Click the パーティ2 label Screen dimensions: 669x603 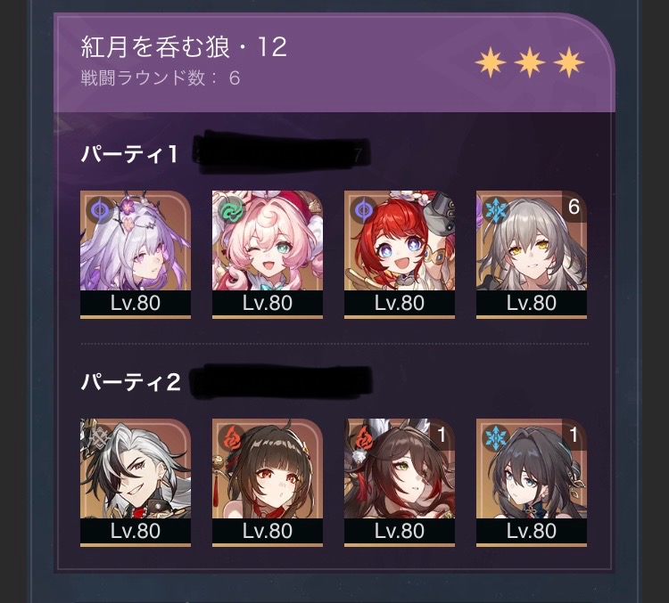click(x=131, y=381)
